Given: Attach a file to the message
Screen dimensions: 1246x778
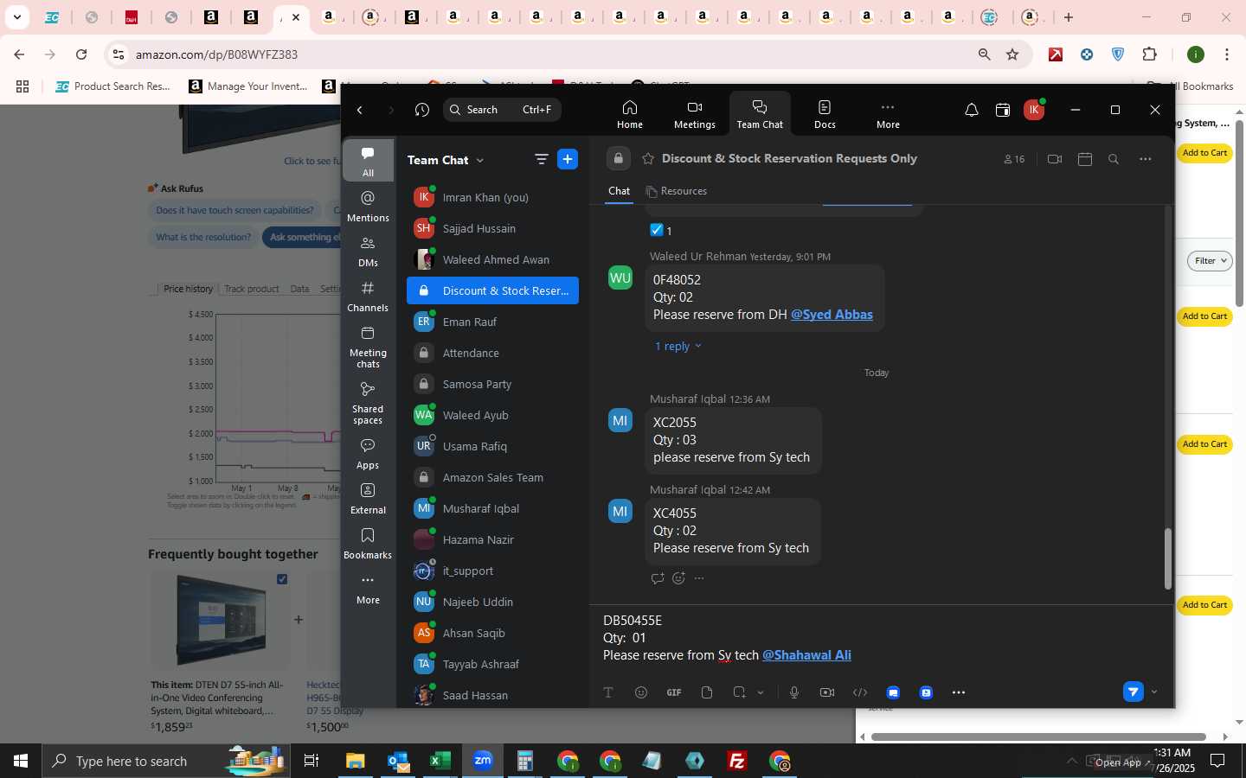Looking at the screenshot, I should click(x=707, y=692).
